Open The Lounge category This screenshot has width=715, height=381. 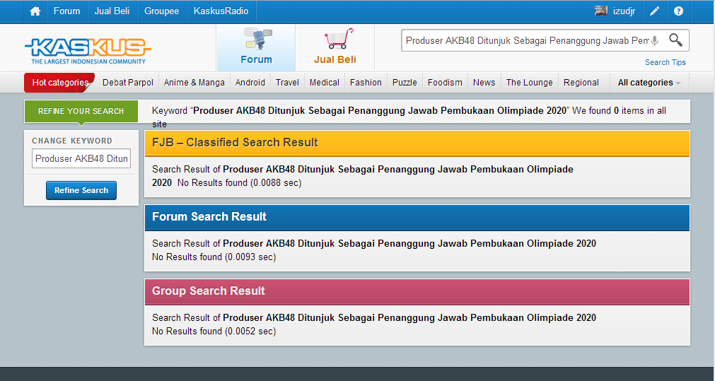click(530, 83)
